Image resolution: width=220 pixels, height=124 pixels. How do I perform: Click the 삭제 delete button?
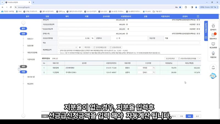pos(181,116)
